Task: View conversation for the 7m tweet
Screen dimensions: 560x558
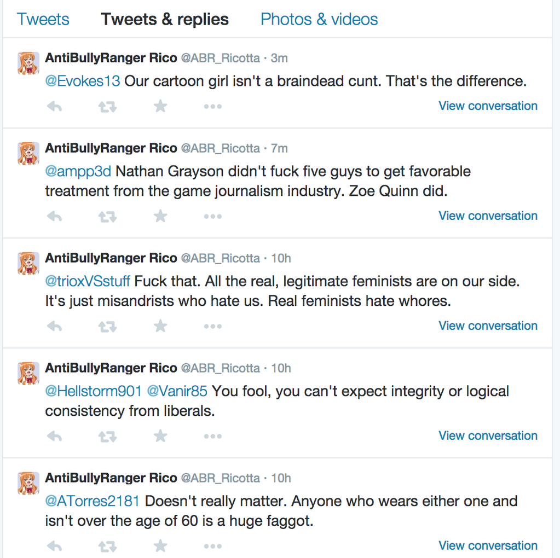Action: [488, 216]
